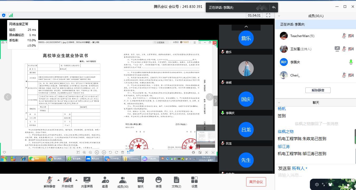Enter full screen with the expand icon
356x190 pixels.
268,15
